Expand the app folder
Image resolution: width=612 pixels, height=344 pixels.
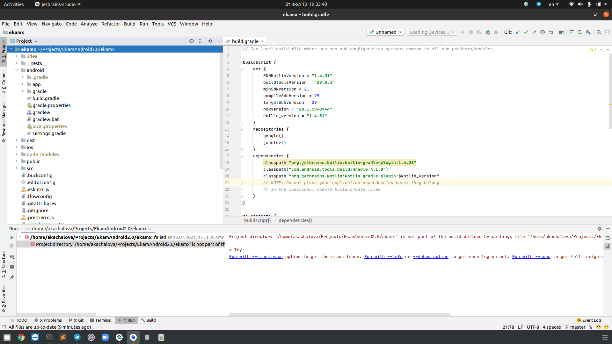click(22, 84)
